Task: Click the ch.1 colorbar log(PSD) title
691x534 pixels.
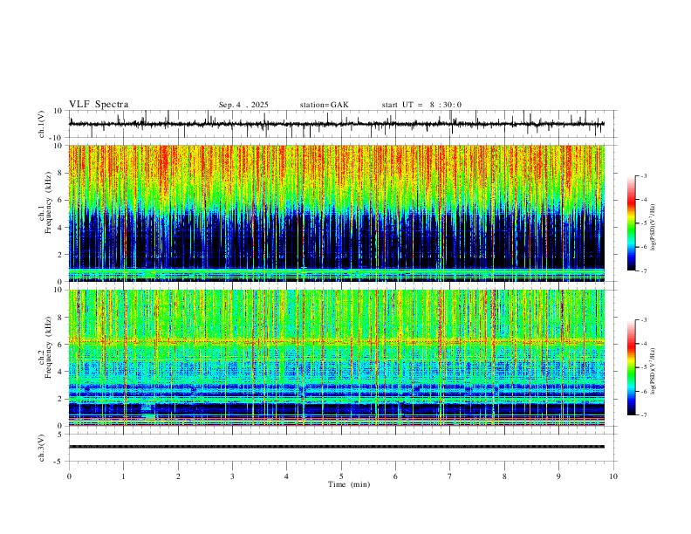Action: coord(653,228)
